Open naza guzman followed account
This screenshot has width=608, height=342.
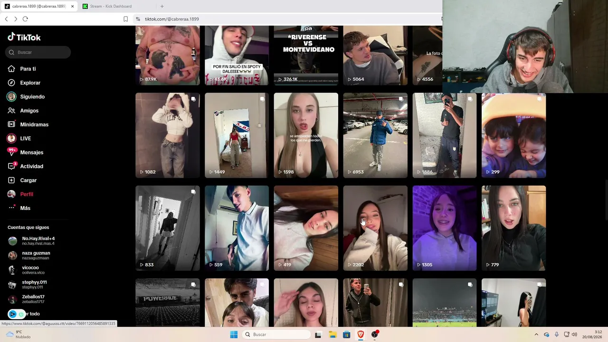29,255
